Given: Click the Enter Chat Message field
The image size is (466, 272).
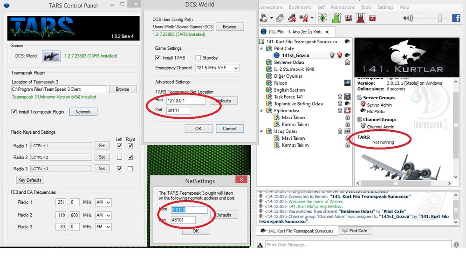Looking at the screenshot, I should coord(358,245).
